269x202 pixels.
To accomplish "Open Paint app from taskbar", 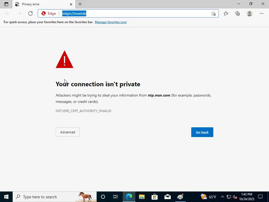I will (180, 197).
